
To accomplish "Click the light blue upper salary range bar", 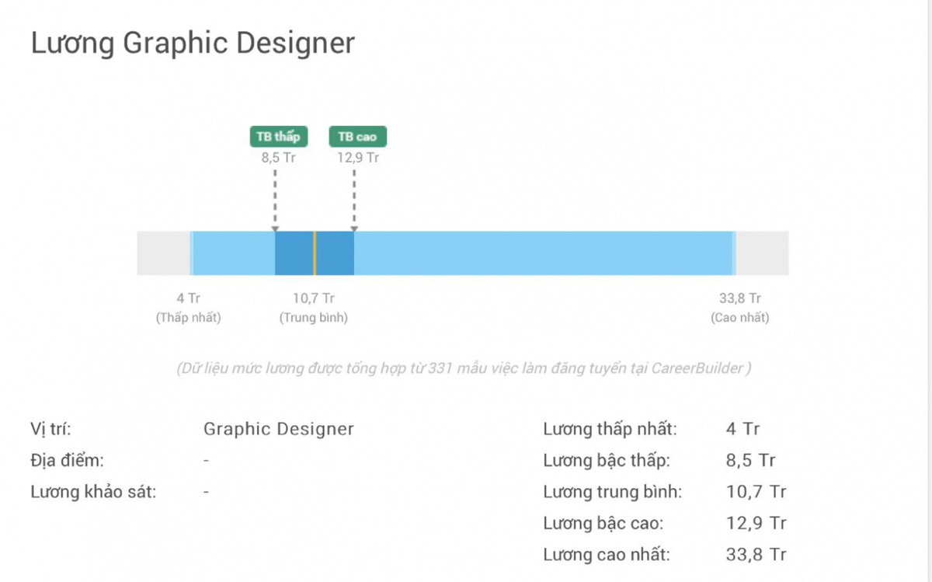I will click(x=544, y=253).
